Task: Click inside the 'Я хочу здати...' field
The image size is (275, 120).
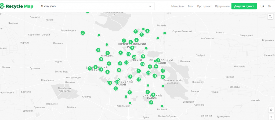Action: (x=91, y=6)
